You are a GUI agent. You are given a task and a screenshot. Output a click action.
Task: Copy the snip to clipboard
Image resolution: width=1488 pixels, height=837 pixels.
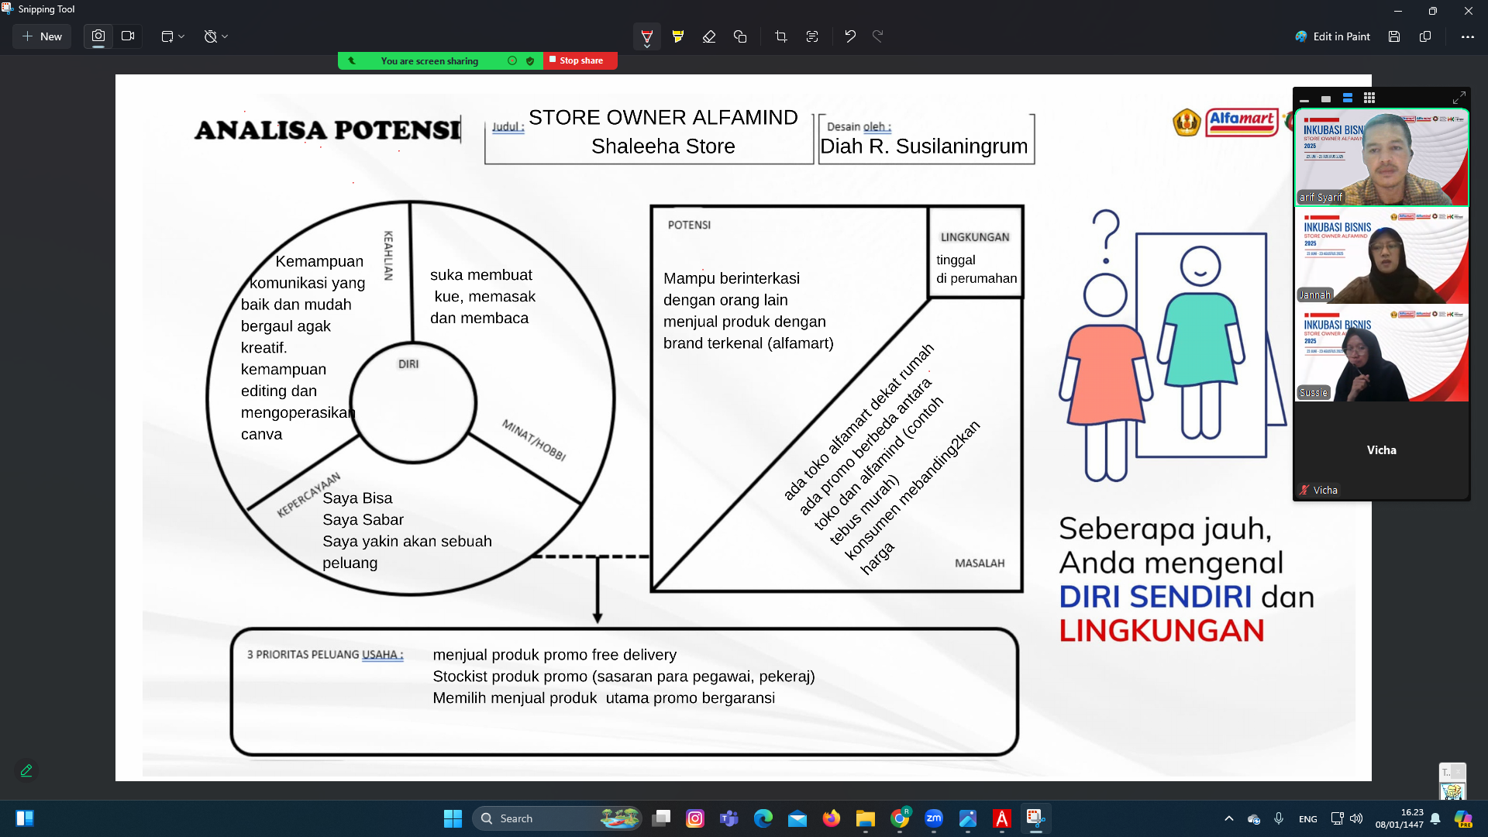click(x=1425, y=36)
